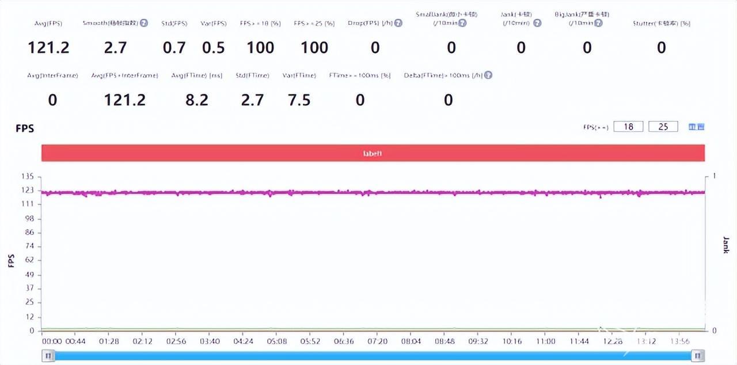Open the Drop(FPS) help tooltip icon

pyautogui.click(x=398, y=24)
